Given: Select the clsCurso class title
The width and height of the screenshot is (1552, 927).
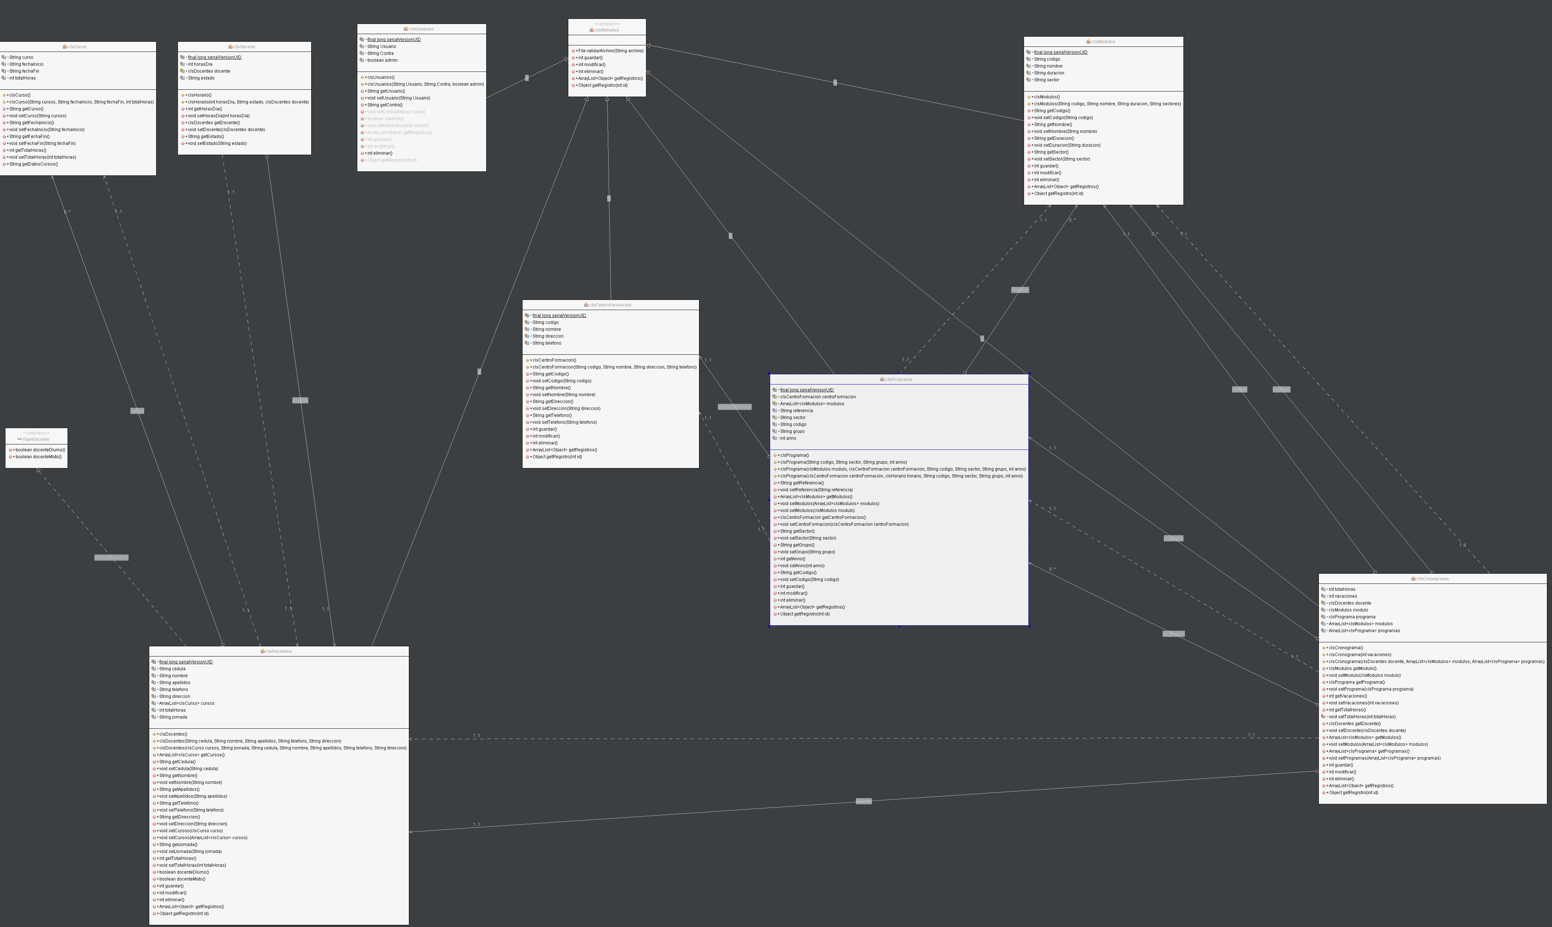Looking at the screenshot, I should coord(77,47).
